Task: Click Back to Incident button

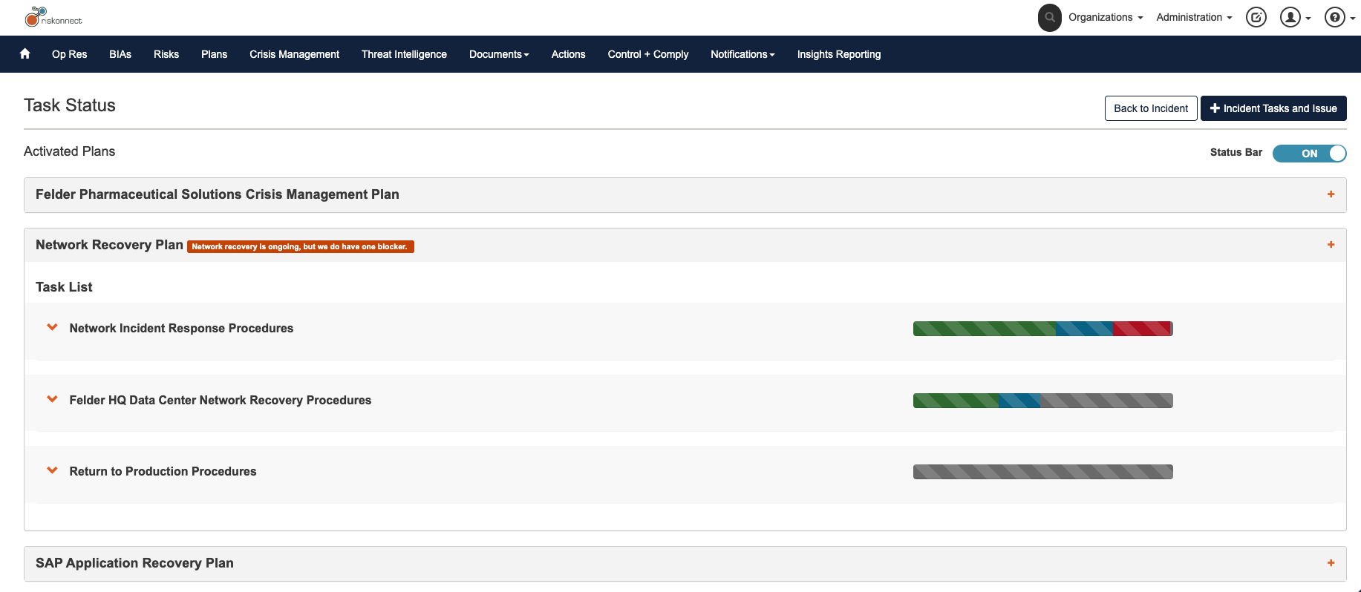Action: (1151, 108)
